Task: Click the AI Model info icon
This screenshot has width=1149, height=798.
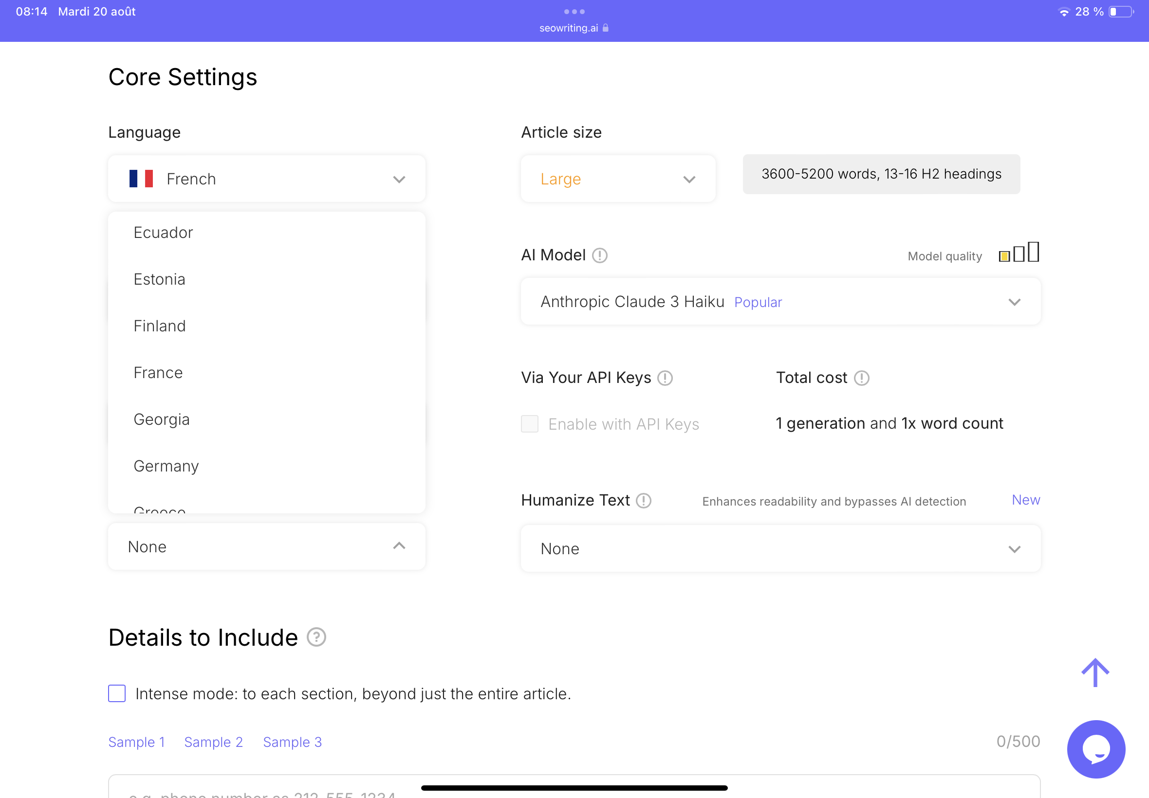Action: tap(599, 255)
